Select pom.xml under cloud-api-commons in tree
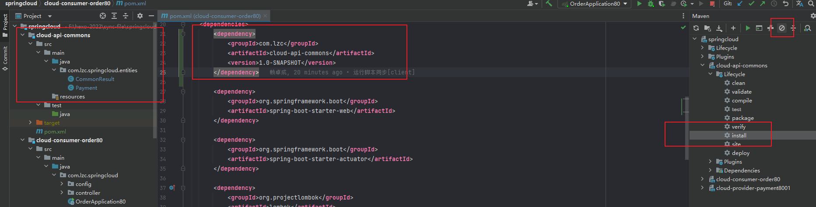The height and width of the screenshot is (207, 816). [x=51, y=131]
